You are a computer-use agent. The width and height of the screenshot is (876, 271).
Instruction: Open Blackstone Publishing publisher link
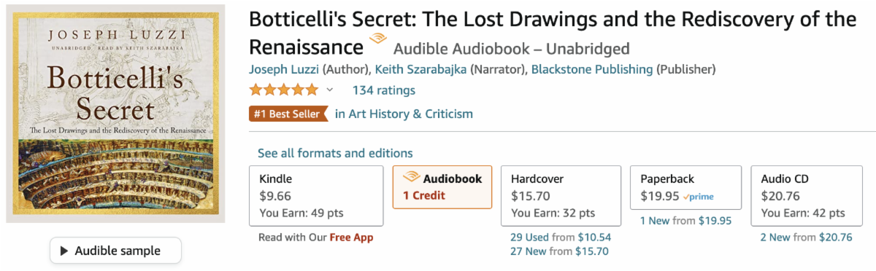point(592,70)
